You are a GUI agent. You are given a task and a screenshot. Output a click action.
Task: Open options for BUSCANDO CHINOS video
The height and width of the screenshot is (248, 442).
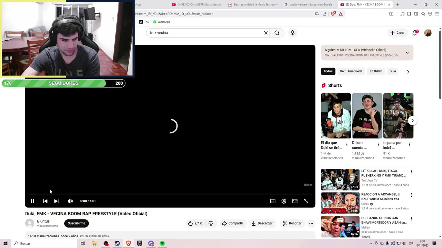pyautogui.click(x=411, y=219)
